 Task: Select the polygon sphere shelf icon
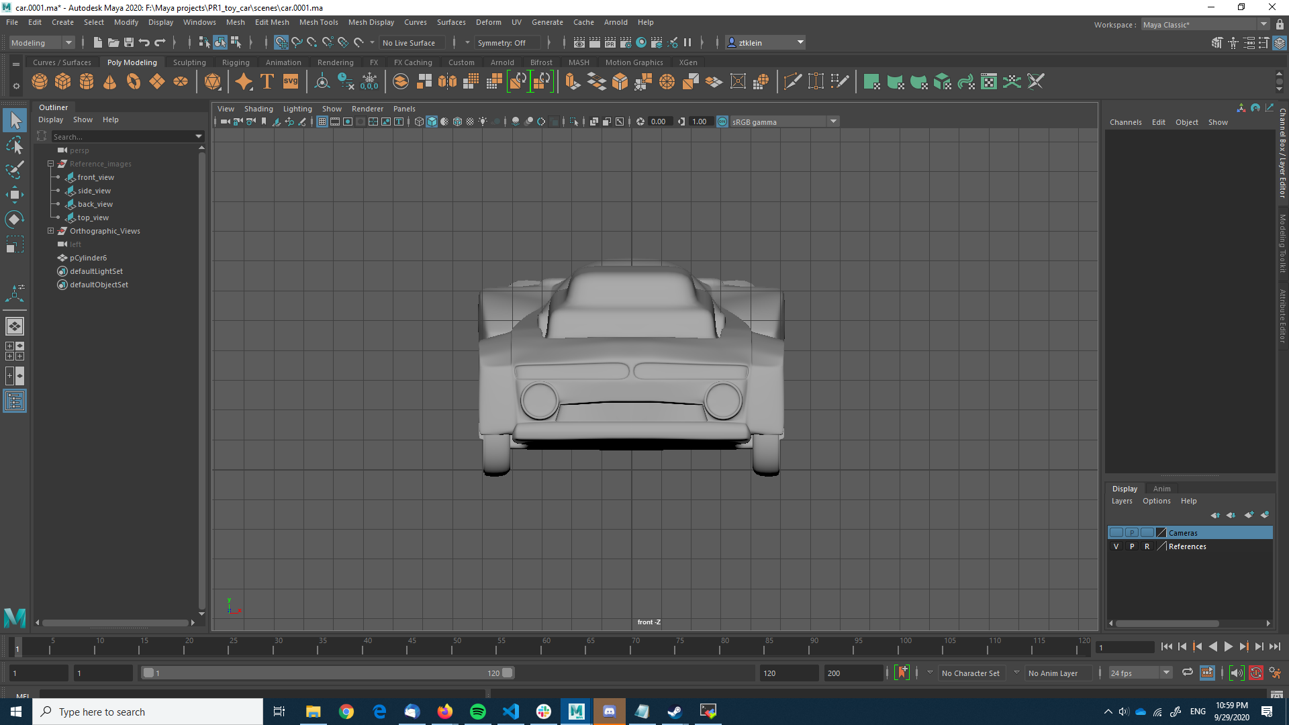(x=40, y=82)
